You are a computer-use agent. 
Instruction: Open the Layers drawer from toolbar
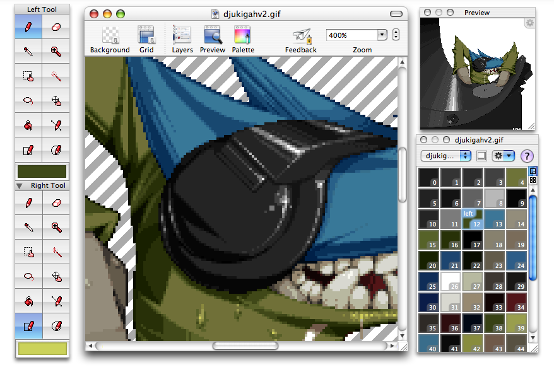tap(182, 39)
